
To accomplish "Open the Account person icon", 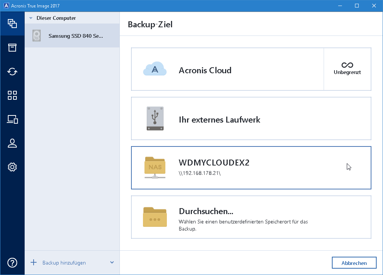I will tap(12, 143).
